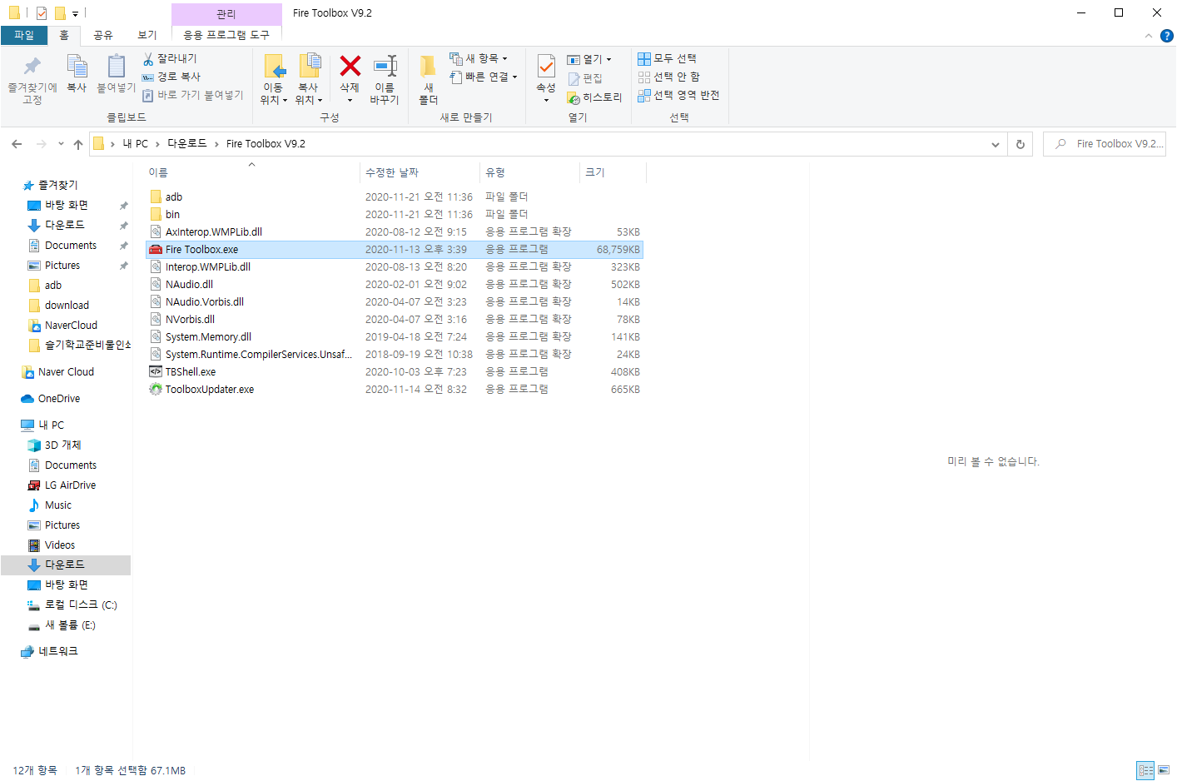The width and height of the screenshot is (1177, 781).
Task: Click the Copy (복사) ribbon icon
Action: (x=77, y=73)
